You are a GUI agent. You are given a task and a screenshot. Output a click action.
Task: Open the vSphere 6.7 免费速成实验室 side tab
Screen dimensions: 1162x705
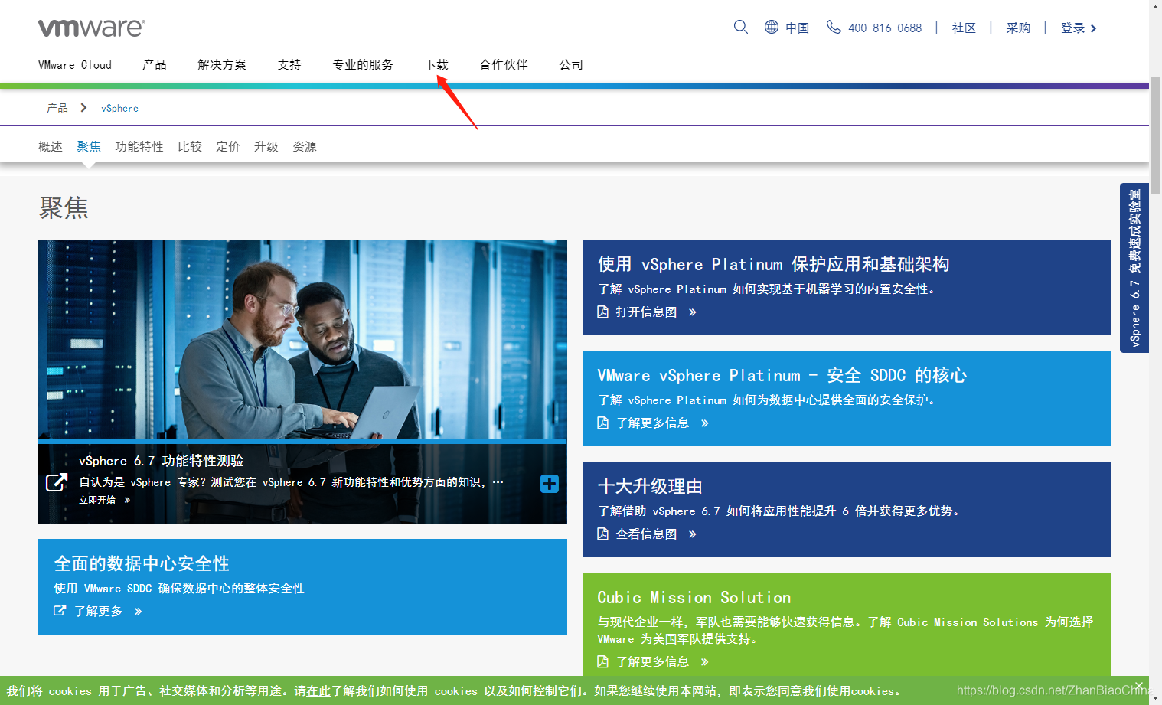point(1134,268)
